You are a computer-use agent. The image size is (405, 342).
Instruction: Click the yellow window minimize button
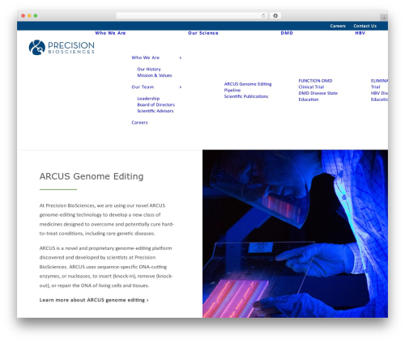29,15
